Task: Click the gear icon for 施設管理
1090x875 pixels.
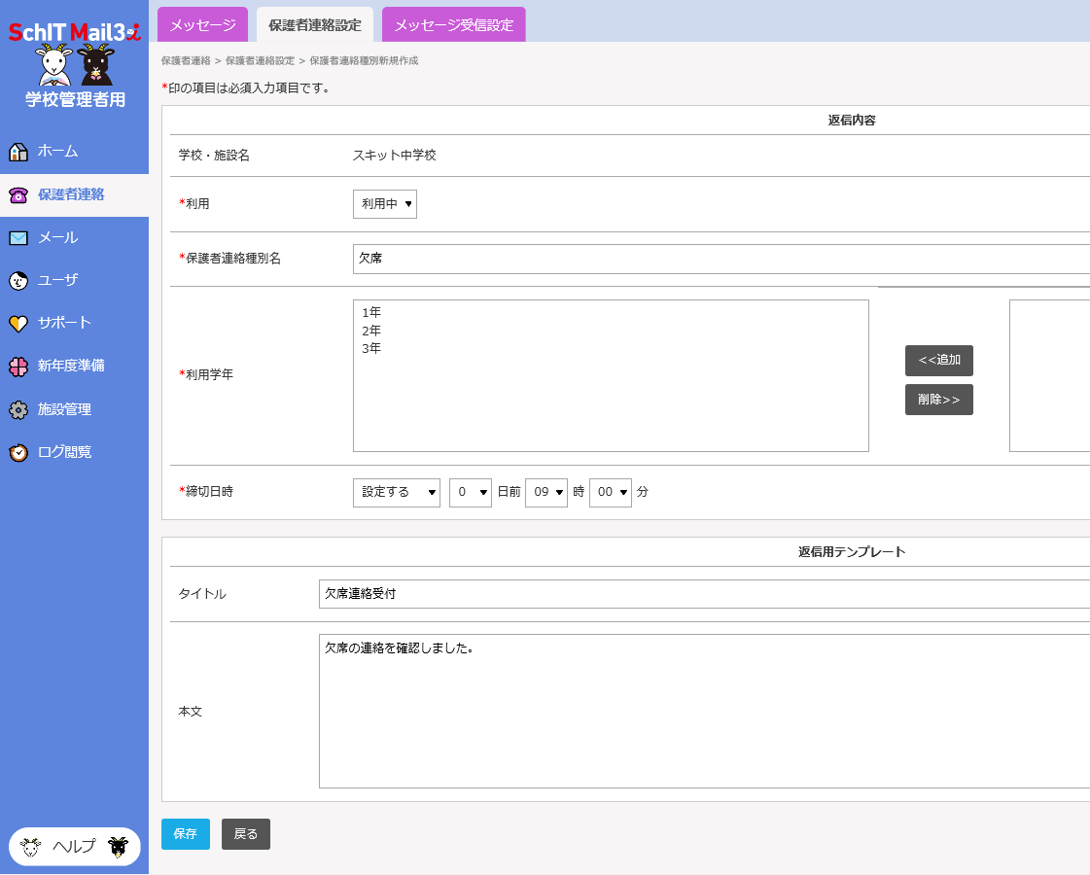Action: click(18, 410)
